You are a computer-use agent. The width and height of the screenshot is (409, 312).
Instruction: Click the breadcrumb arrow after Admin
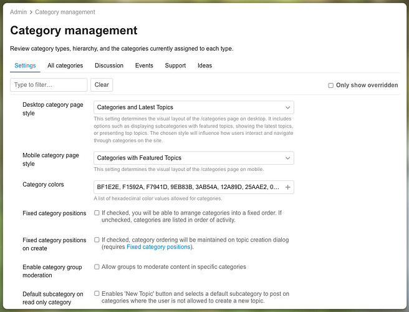pyautogui.click(x=31, y=12)
